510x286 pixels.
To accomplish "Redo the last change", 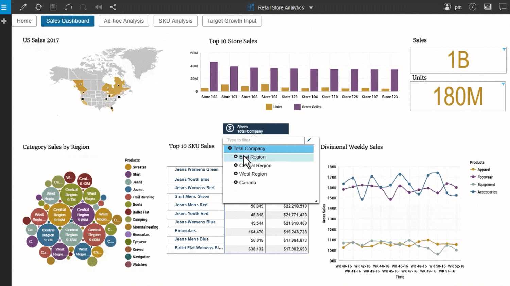I will coord(83,7).
